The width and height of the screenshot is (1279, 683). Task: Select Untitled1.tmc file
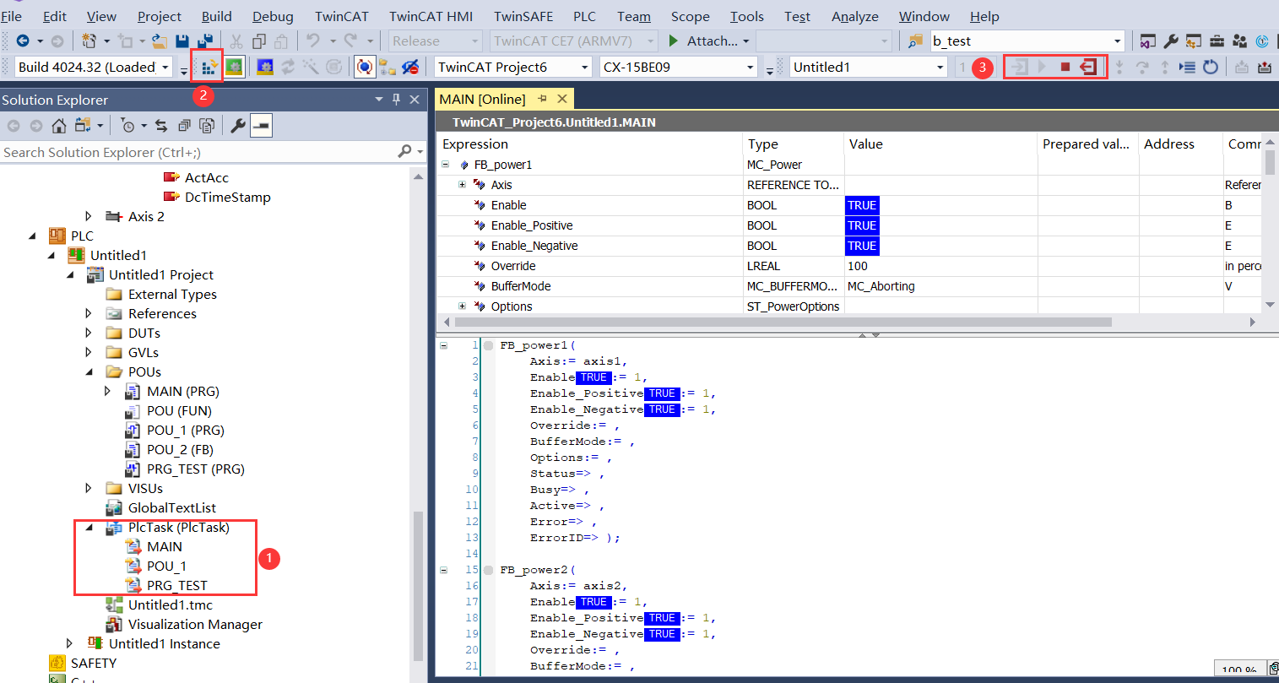pyautogui.click(x=171, y=604)
